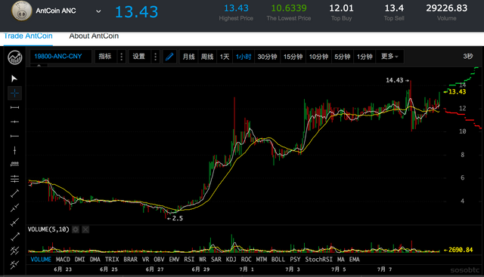Image resolution: width=484 pixels, height=277 pixels.
Task: Switch chart period to 30分钟
Action: coord(267,57)
